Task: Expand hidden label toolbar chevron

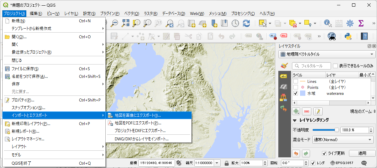Action: pos(319,37)
